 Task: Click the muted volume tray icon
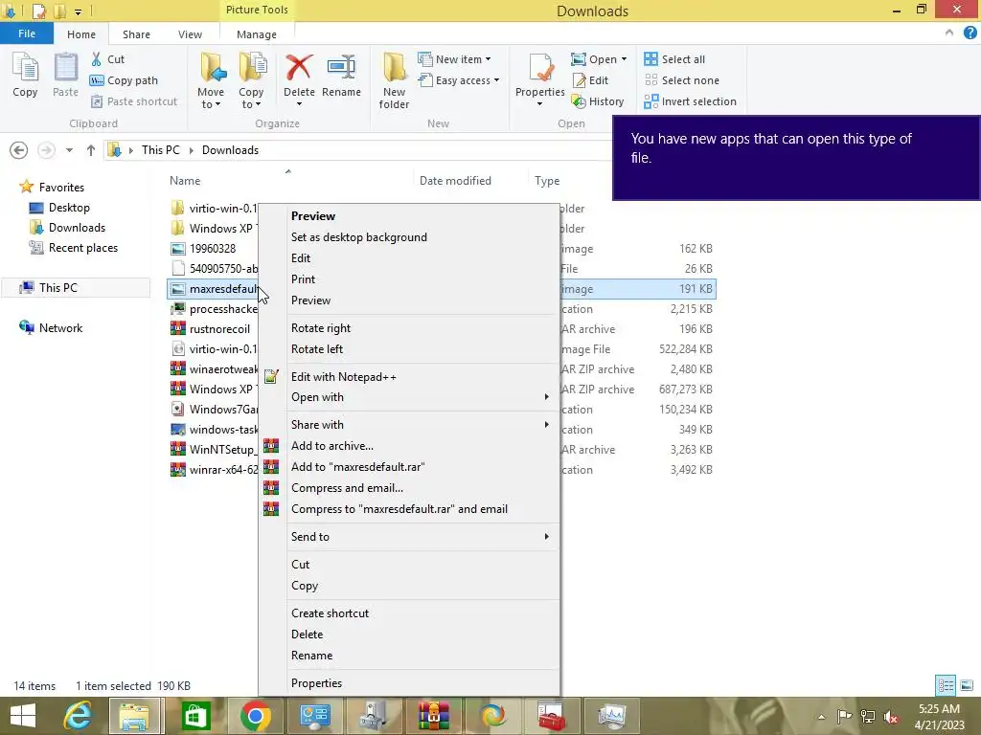[891, 716]
